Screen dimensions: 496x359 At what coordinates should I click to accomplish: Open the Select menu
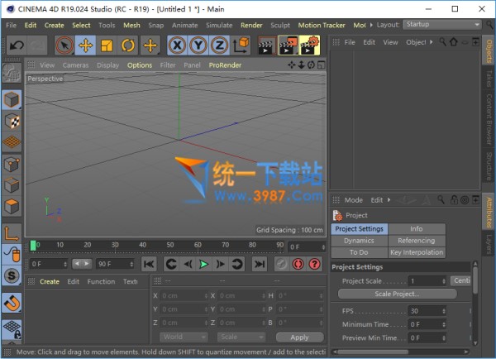(81, 25)
